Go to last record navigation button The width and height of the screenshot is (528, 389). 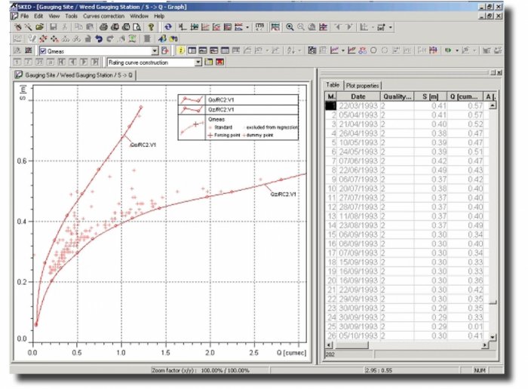tap(95, 62)
